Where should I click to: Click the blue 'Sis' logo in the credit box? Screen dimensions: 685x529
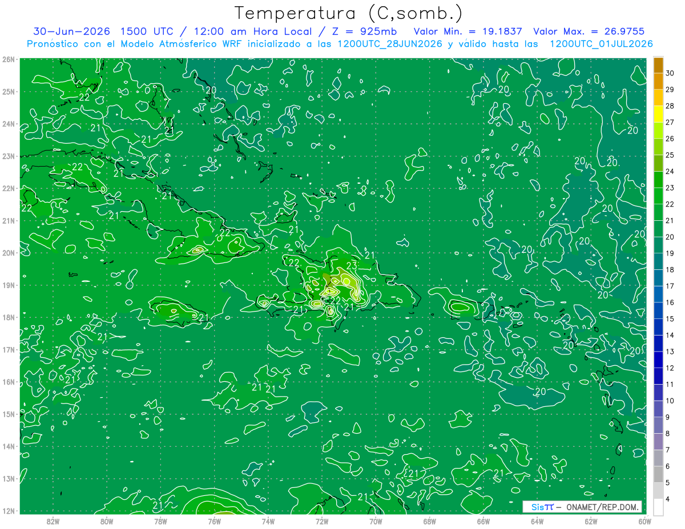point(538,507)
